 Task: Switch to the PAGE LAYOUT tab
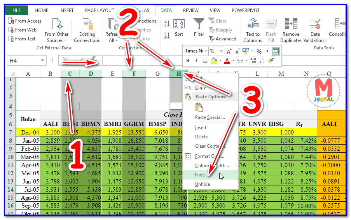100,10
